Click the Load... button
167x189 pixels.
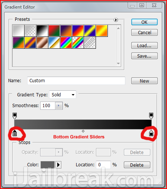click(144, 45)
